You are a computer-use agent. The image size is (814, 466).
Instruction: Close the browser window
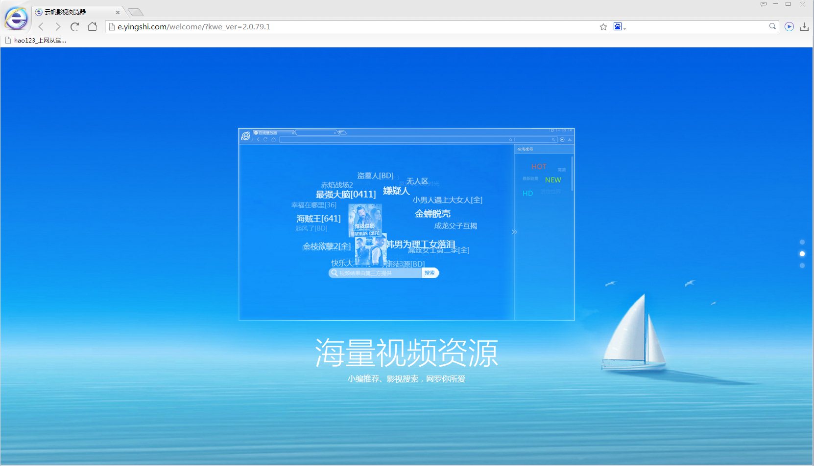(803, 4)
